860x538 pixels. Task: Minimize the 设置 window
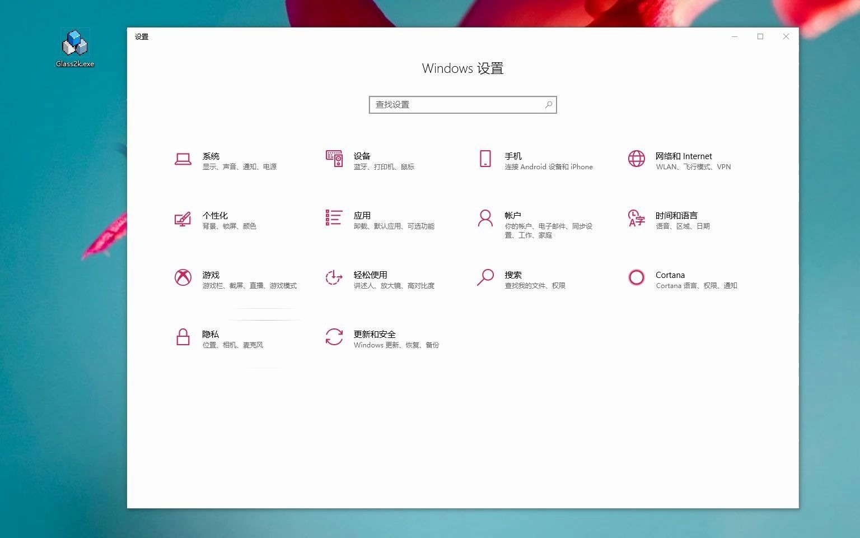pyautogui.click(x=735, y=36)
